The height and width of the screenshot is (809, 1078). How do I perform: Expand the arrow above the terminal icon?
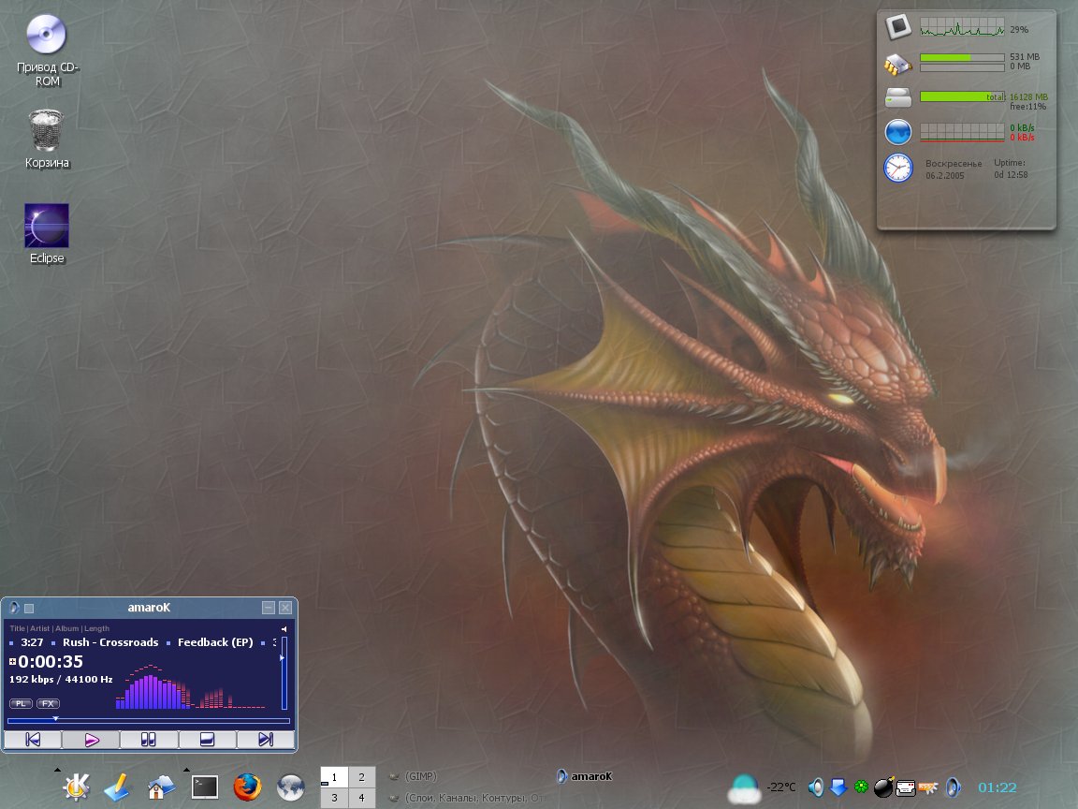coord(186,770)
